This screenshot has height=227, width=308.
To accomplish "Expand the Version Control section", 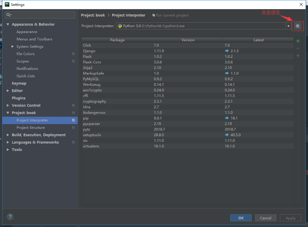I will tap(8, 105).
